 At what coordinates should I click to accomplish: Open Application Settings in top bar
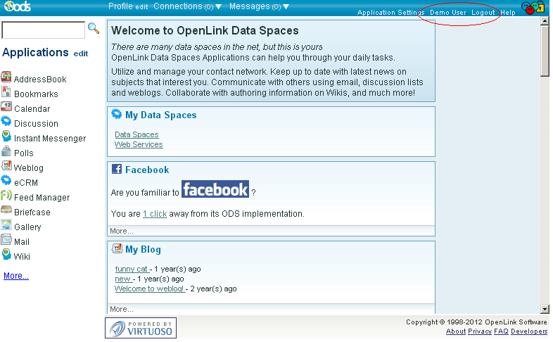(x=390, y=13)
